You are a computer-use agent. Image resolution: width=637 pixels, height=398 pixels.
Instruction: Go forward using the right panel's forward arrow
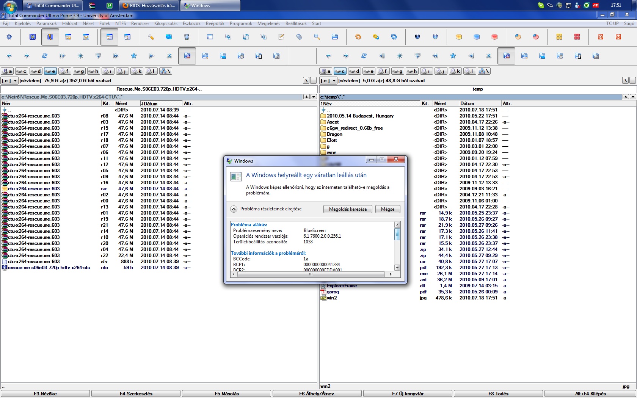pyautogui.click(x=346, y=56)
